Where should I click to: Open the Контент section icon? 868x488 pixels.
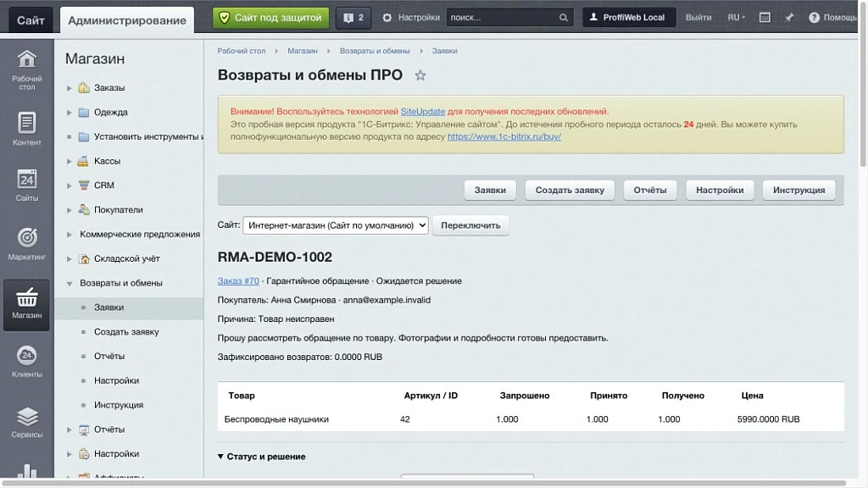click(26, 129)
